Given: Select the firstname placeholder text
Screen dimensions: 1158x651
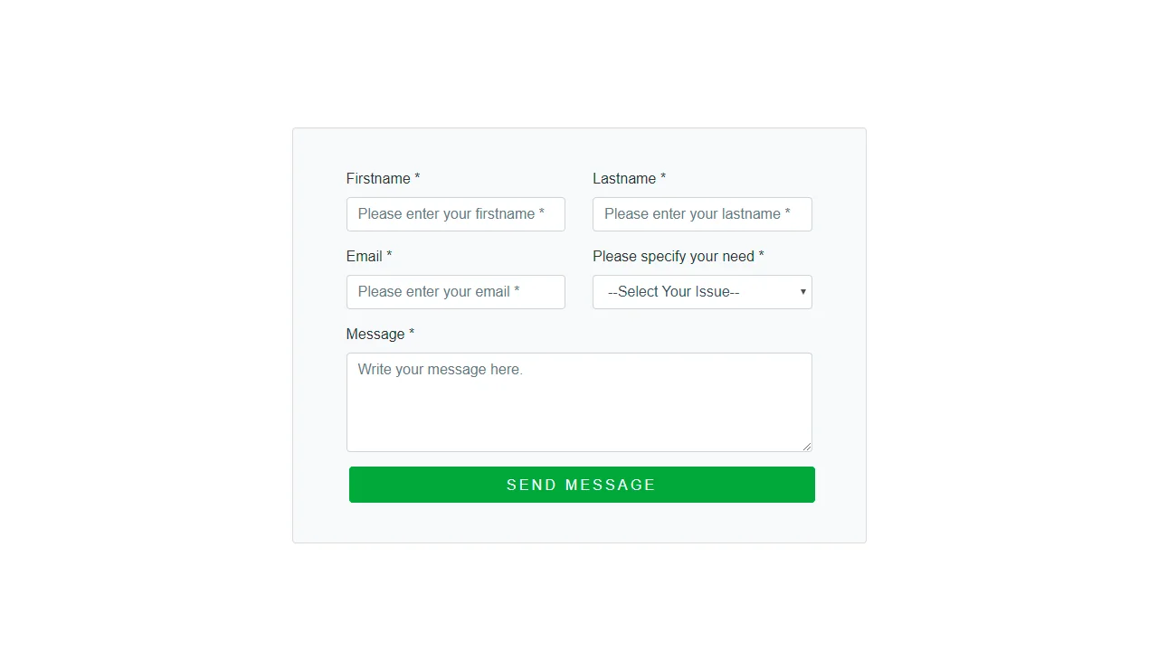Looking at the screenshot, I should click(451, 213).
